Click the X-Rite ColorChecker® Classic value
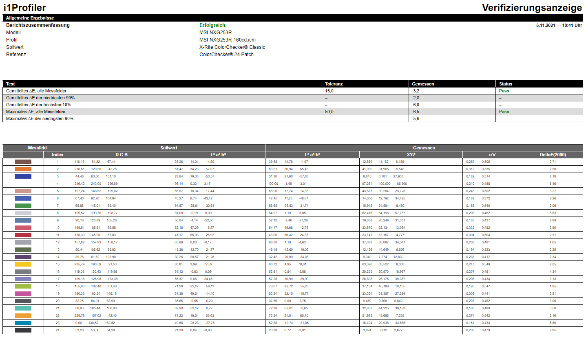The height and width of the screenshot is (337, 586). tap(232, 47)
